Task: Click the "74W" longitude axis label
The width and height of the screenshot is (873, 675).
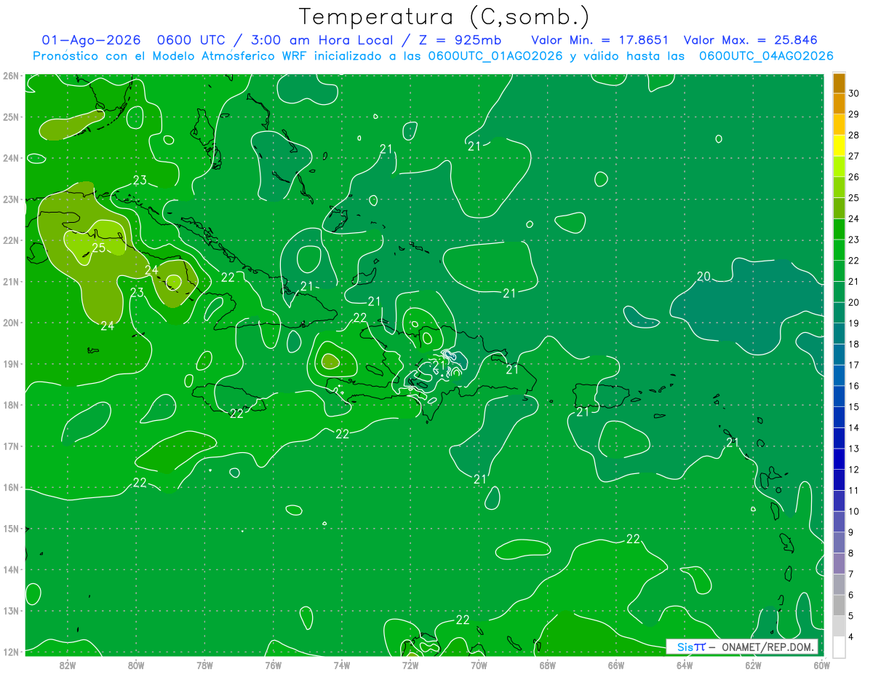Action: point(342,665)
